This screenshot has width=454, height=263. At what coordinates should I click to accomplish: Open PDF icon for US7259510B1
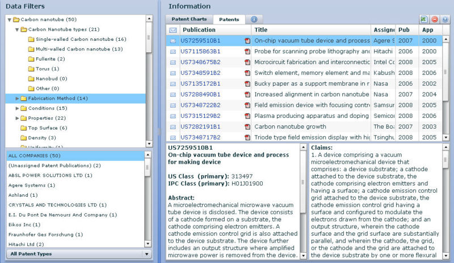coord(247,41)
